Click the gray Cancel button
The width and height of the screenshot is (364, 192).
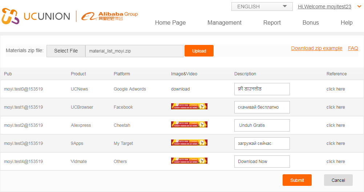pyautogui.click(x=338, y=180)
